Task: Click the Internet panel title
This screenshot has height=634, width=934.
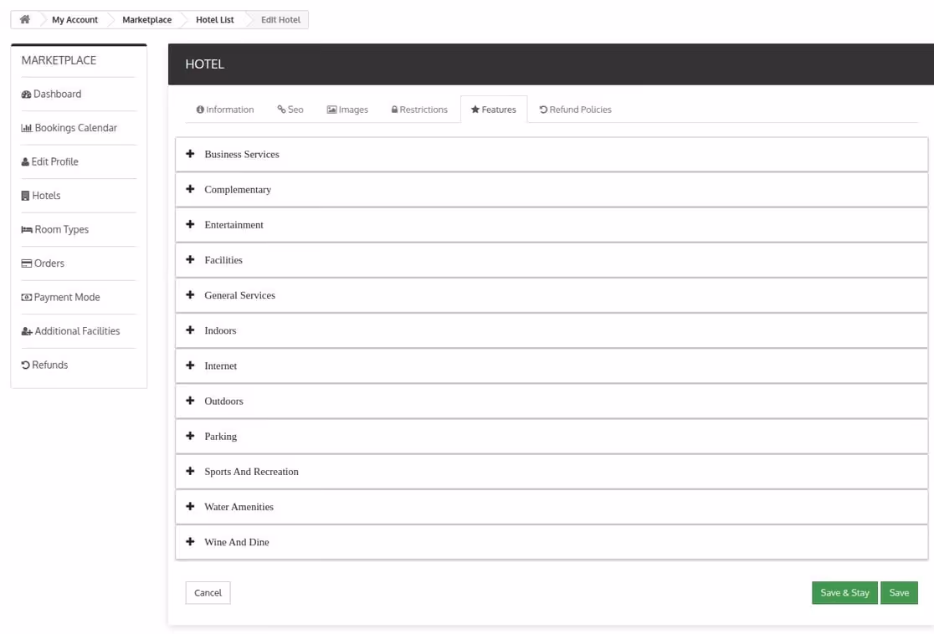Action: click(221, 366)
